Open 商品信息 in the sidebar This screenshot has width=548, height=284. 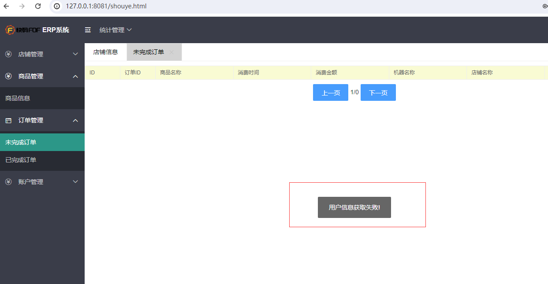pyautogui.click(x=42, y=98)
